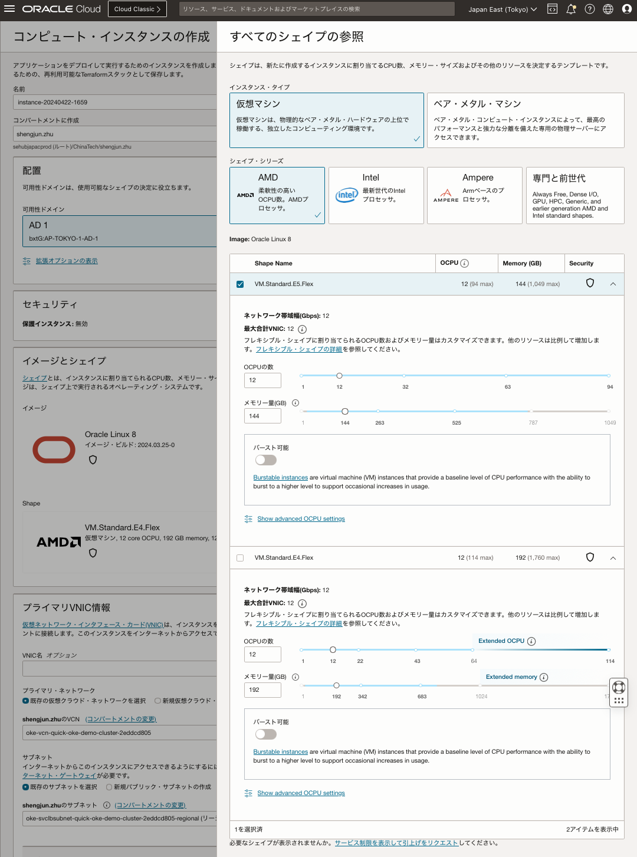Screen dimensions: 637x857
Task: Open the language globe icon
Action: click(x=608, y=9)
